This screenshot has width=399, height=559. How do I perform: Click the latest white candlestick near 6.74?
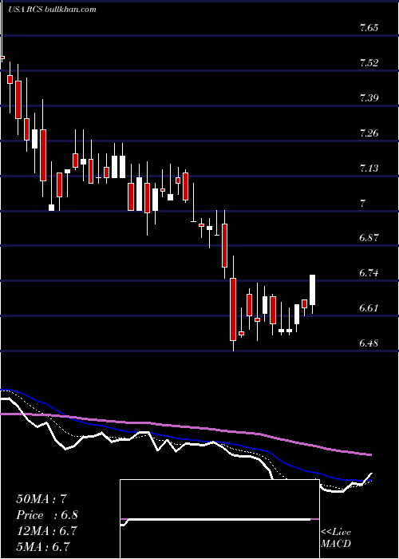313,290
